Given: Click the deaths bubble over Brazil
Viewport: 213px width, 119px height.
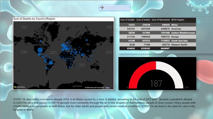Looking at the screenshot, I should pyautogui.click(x=51, y=62).
